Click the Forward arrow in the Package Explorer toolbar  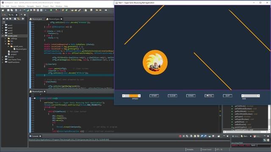coord(7,19)
